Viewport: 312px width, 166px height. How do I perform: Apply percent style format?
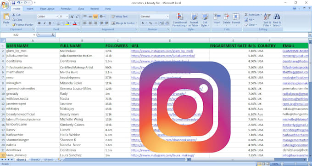tap(150, 23)
